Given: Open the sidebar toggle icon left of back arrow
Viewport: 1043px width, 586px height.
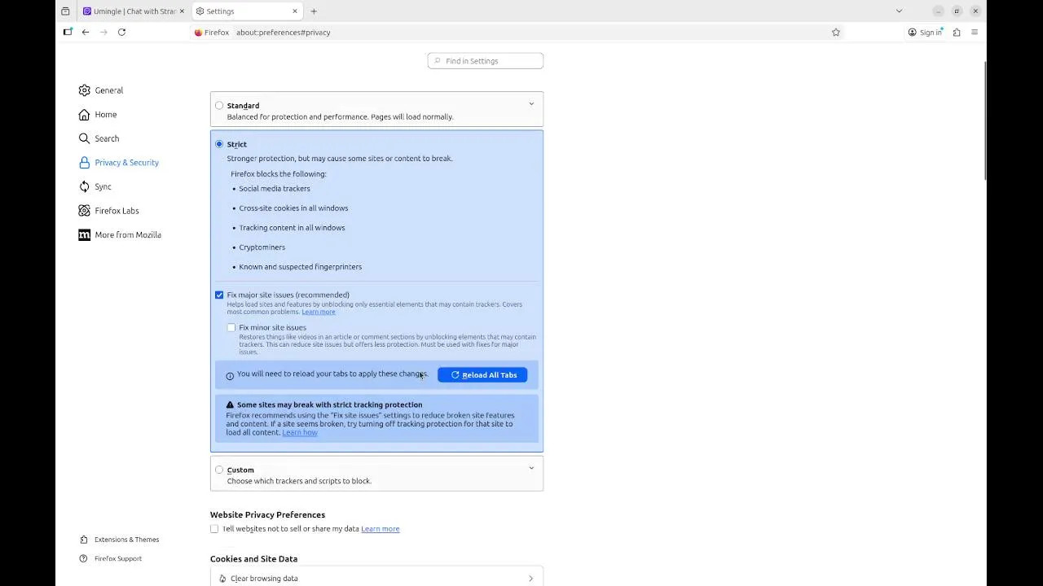Looking at the screenshot, I should pyautogui.click(x=68, y=32).
